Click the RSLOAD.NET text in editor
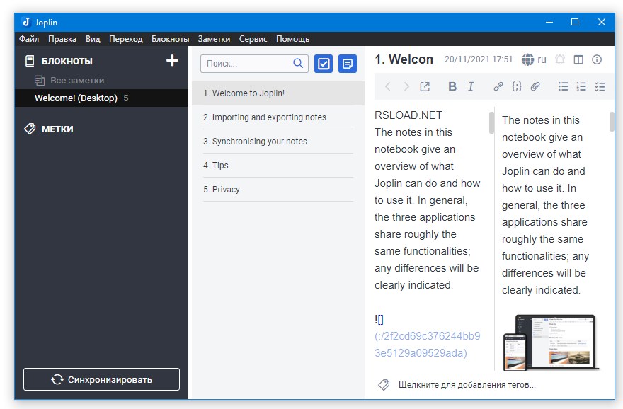The width and height of the screenshot is (623, 409). click(x=408, y=115)
